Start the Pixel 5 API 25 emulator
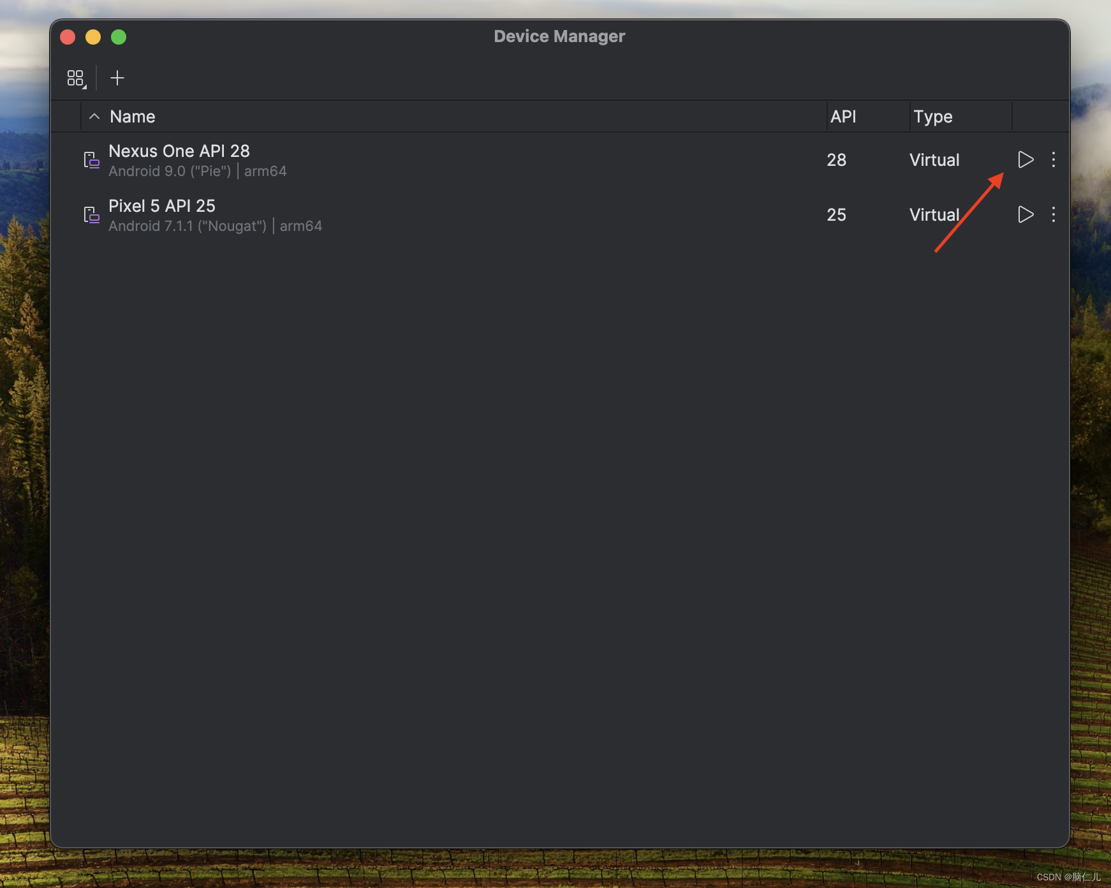The width and height of the screenshot is (1111, 888). point(1026,214)
